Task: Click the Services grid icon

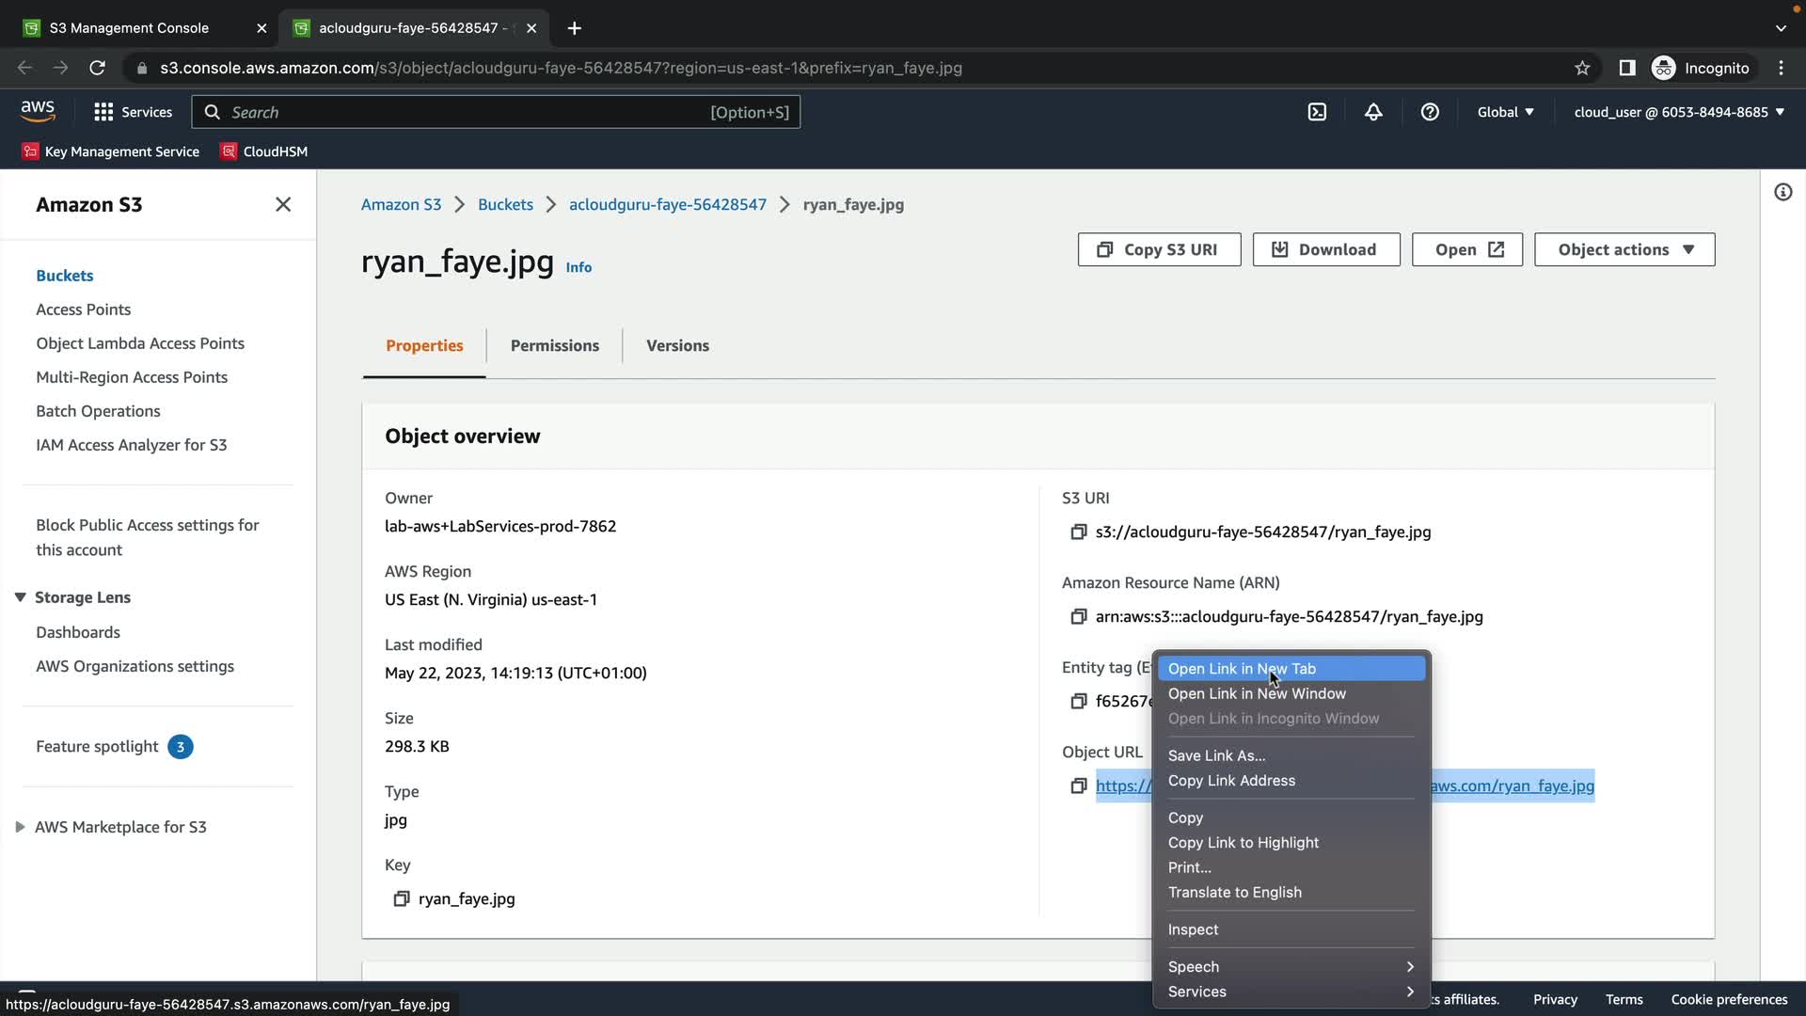Action: click(103, 112)
